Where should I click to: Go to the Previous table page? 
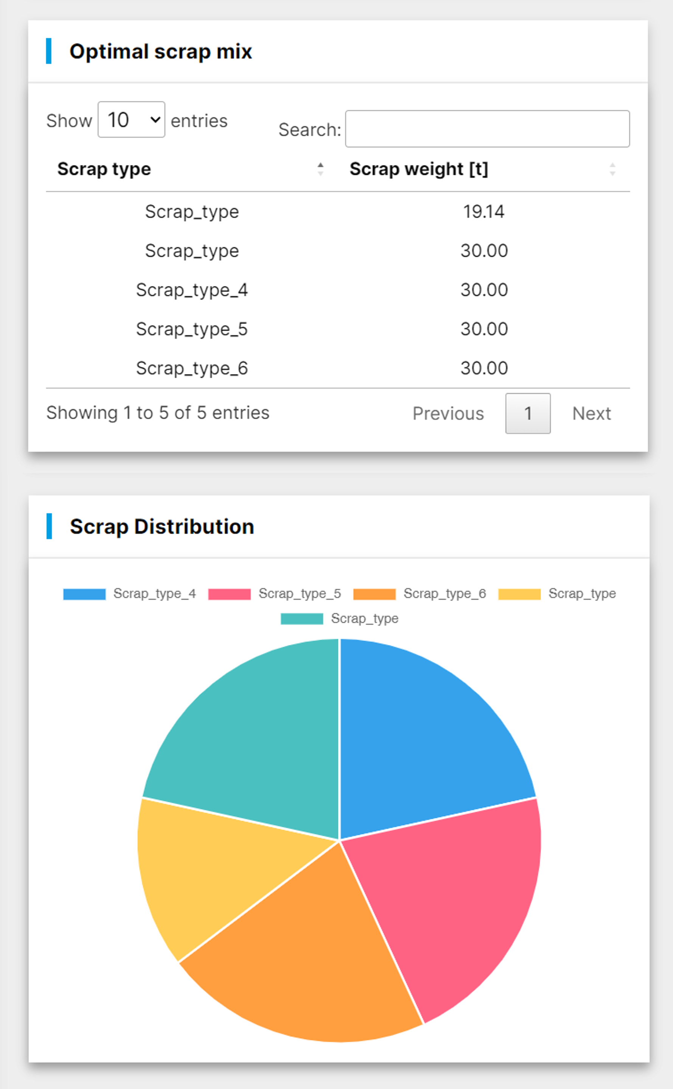tap(448, 413)
